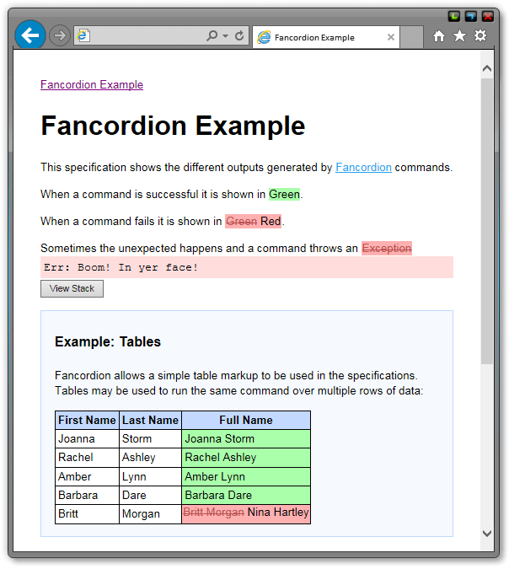Click the purple Fancordion Example breadcrumb link
This screenshot has width=509, height=569.
pyautogui.click(x=92, y=84)
